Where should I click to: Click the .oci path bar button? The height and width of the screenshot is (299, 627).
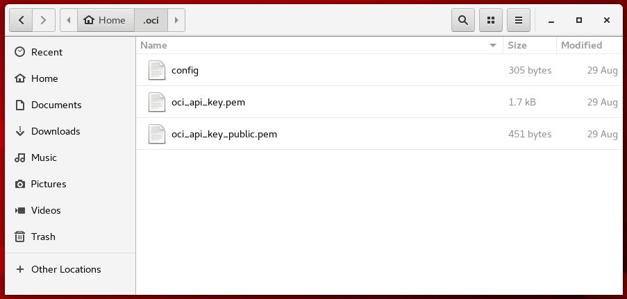click(151, 20)
